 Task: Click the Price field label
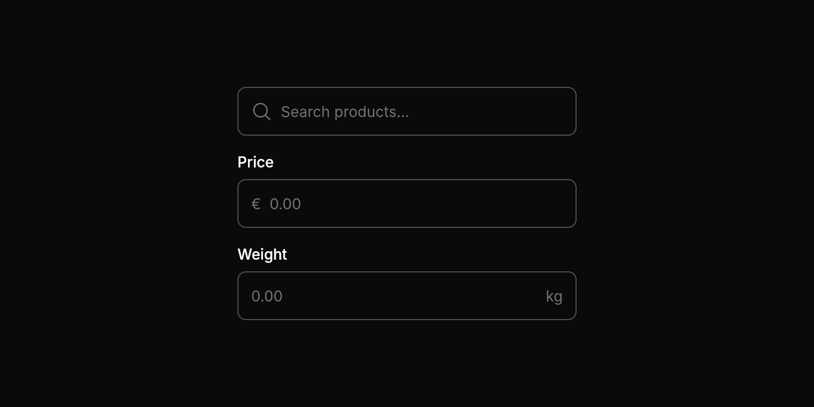click(255, 162)
